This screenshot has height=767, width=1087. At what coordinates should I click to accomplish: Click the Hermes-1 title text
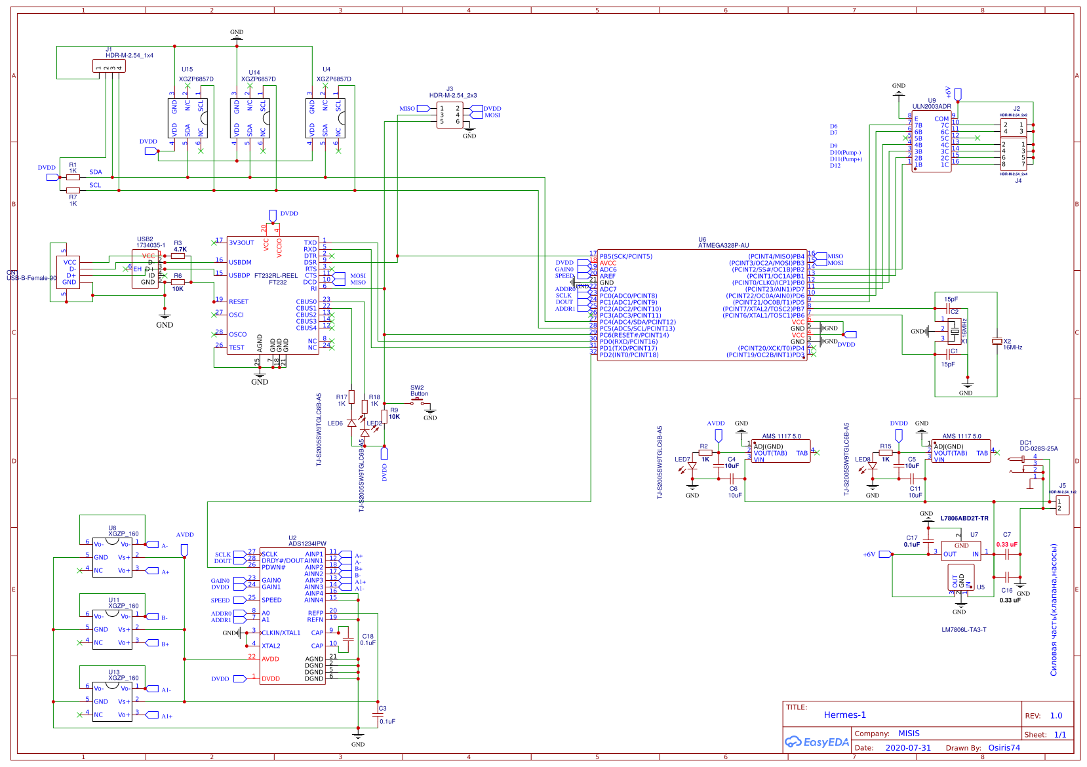(844, 715)
